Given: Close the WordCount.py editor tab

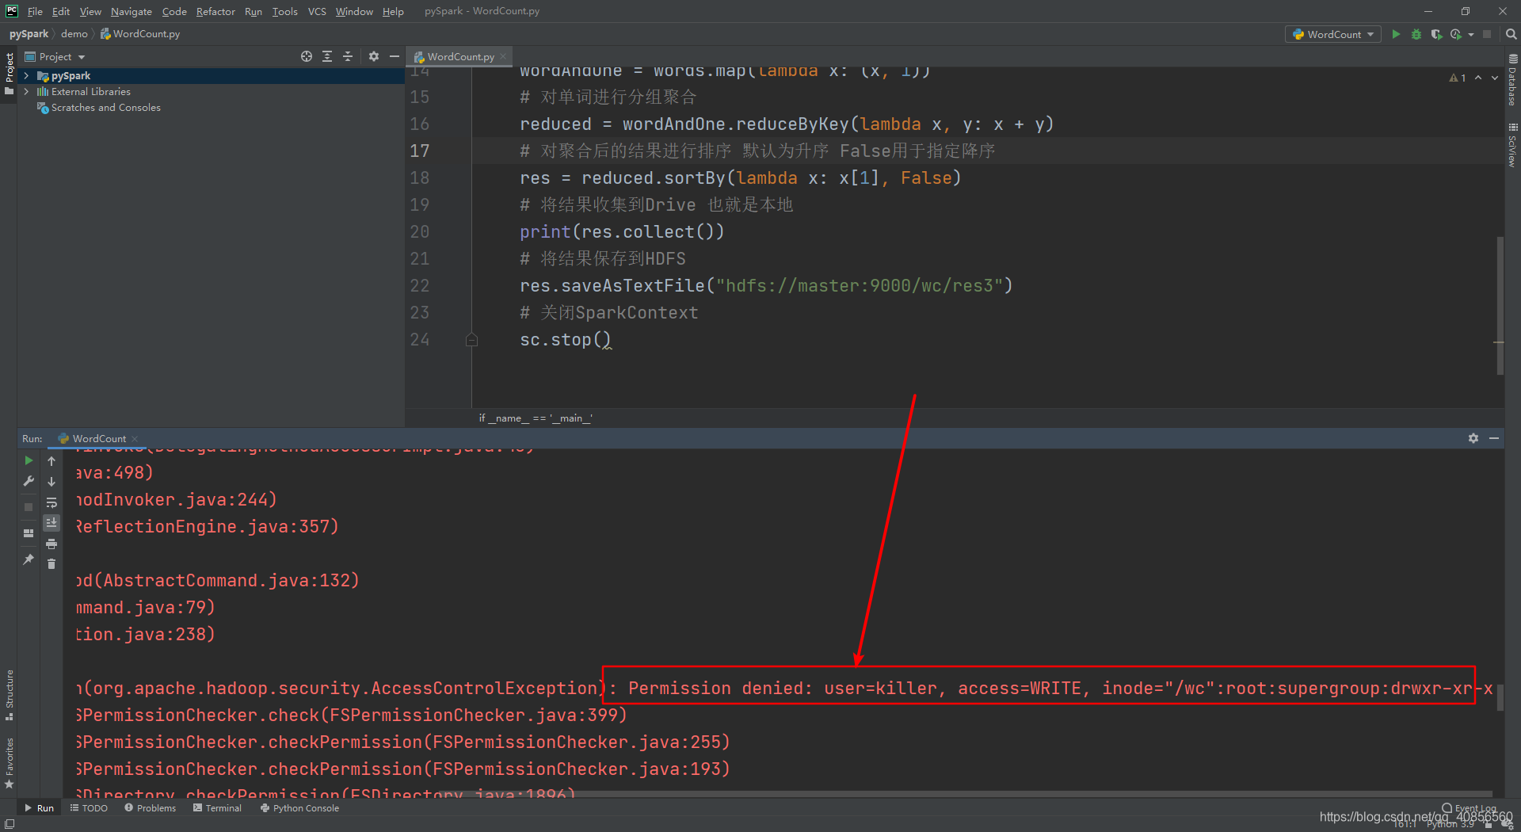Looking at the screenshot, I should click(503, 56).
